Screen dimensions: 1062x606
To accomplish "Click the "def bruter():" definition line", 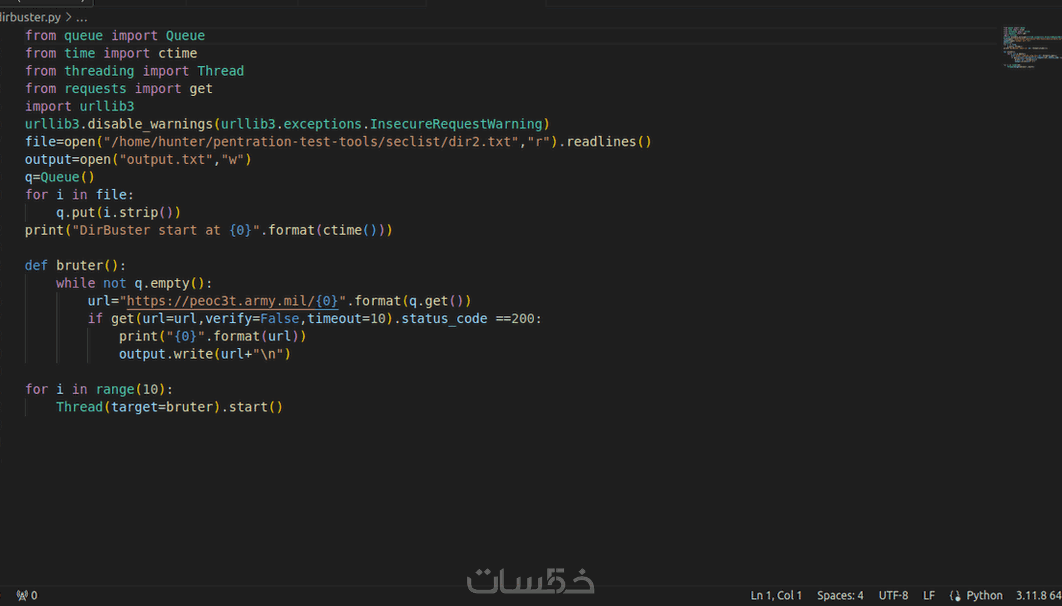I will pos(76,266).
